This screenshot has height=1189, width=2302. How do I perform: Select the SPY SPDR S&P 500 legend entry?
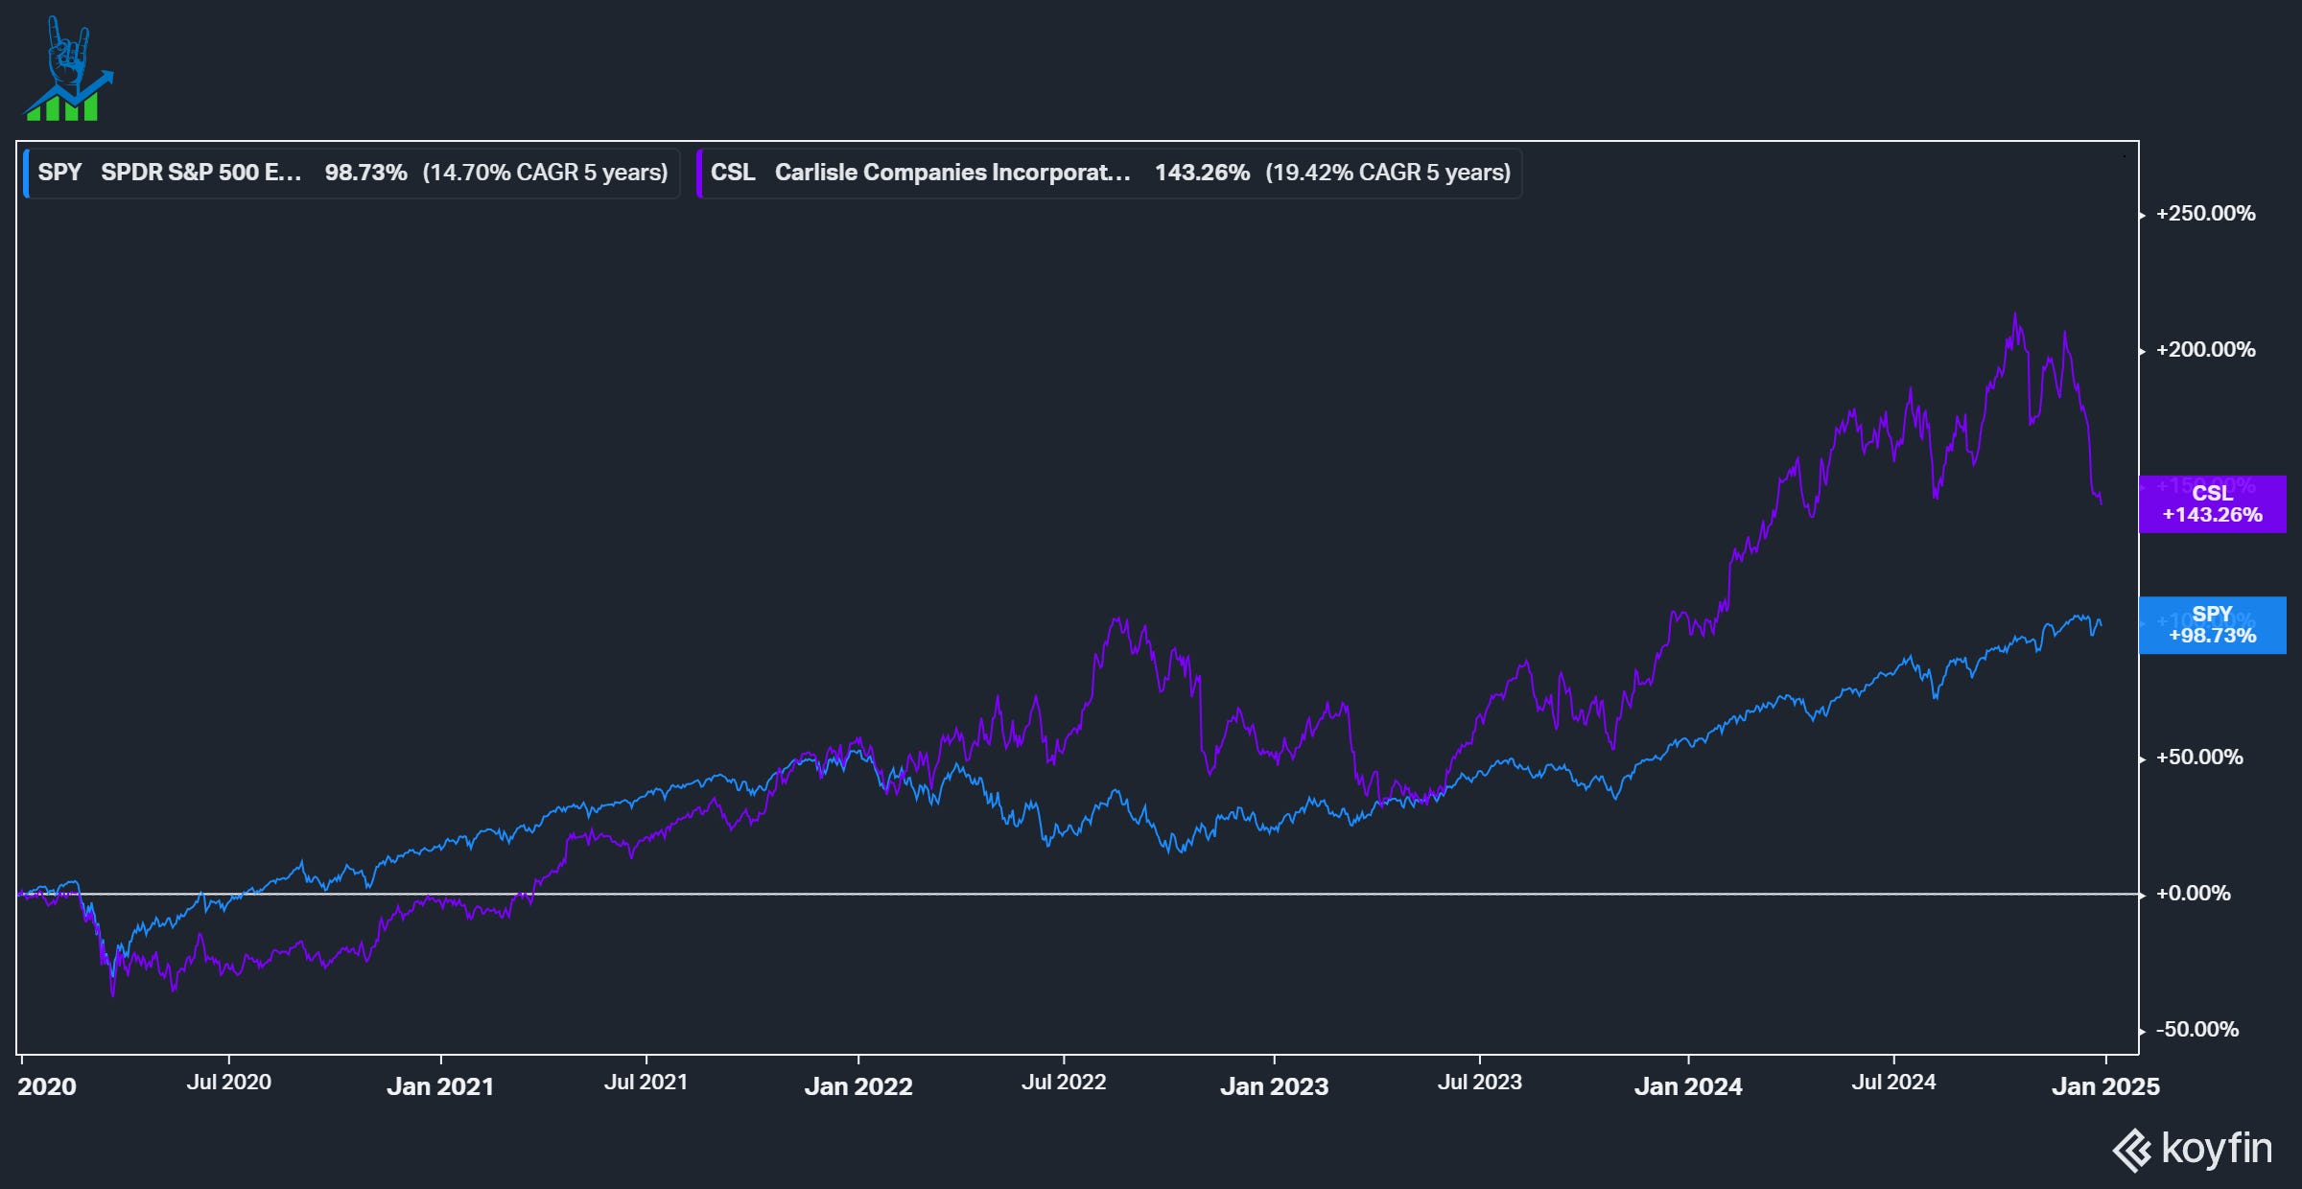click(x=352, y=173)
